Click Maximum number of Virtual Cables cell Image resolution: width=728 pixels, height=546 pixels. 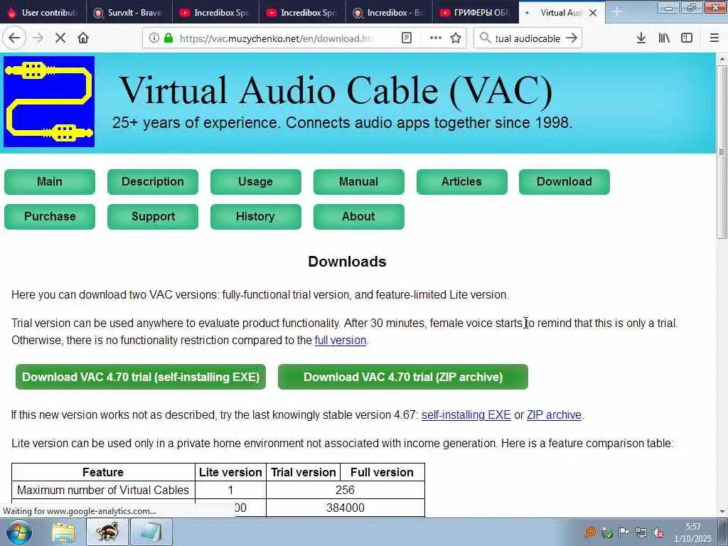point(103,490)
